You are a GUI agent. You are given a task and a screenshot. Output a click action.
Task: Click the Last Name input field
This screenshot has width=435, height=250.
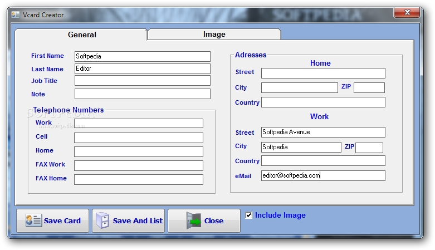coord(143,68)
